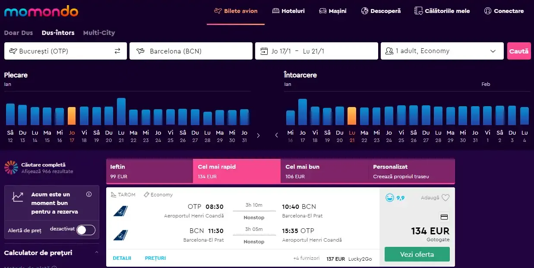534x268 pixels.
Task: Open info icon on booking advice
Action: [89, 194]
